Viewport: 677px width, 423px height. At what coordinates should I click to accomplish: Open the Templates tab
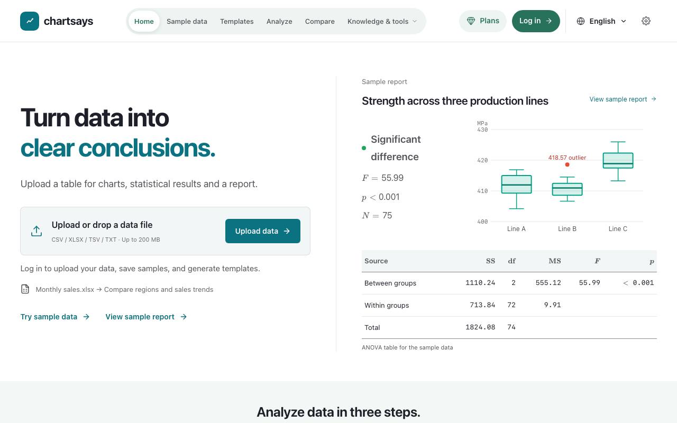[237, 21]
